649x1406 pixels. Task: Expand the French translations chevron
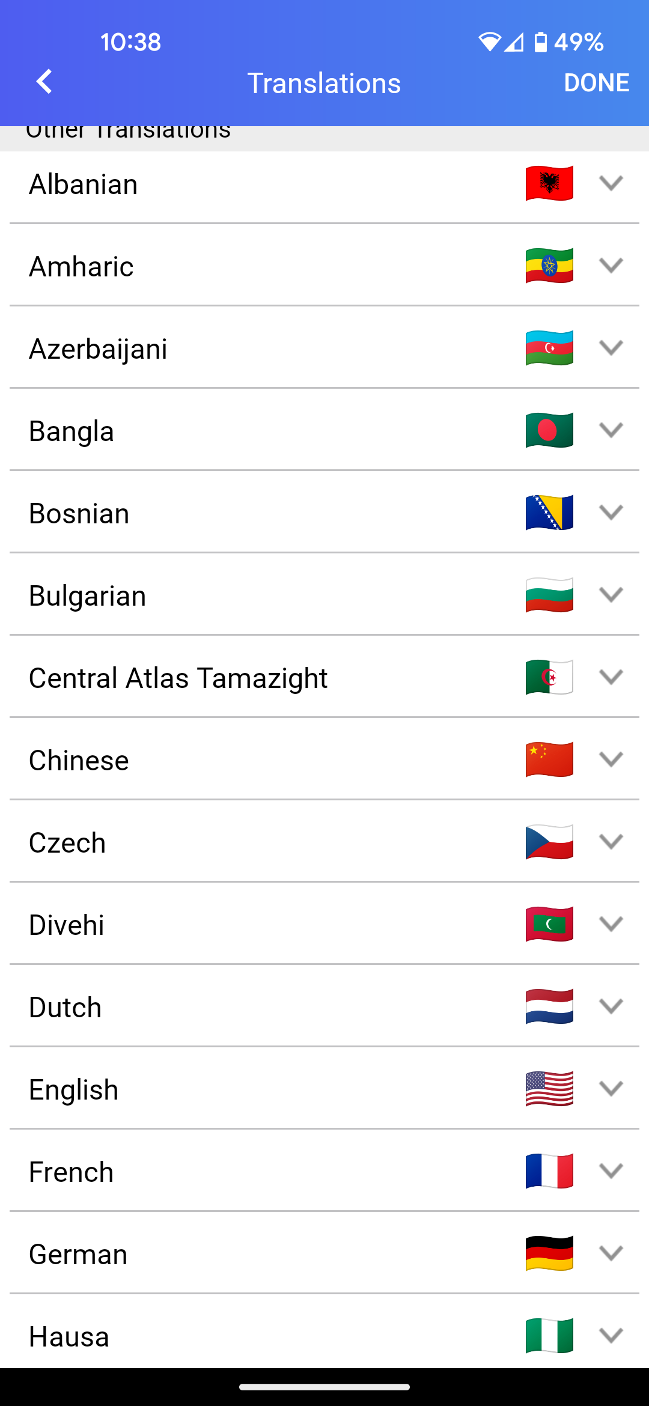click(611, 1171)
